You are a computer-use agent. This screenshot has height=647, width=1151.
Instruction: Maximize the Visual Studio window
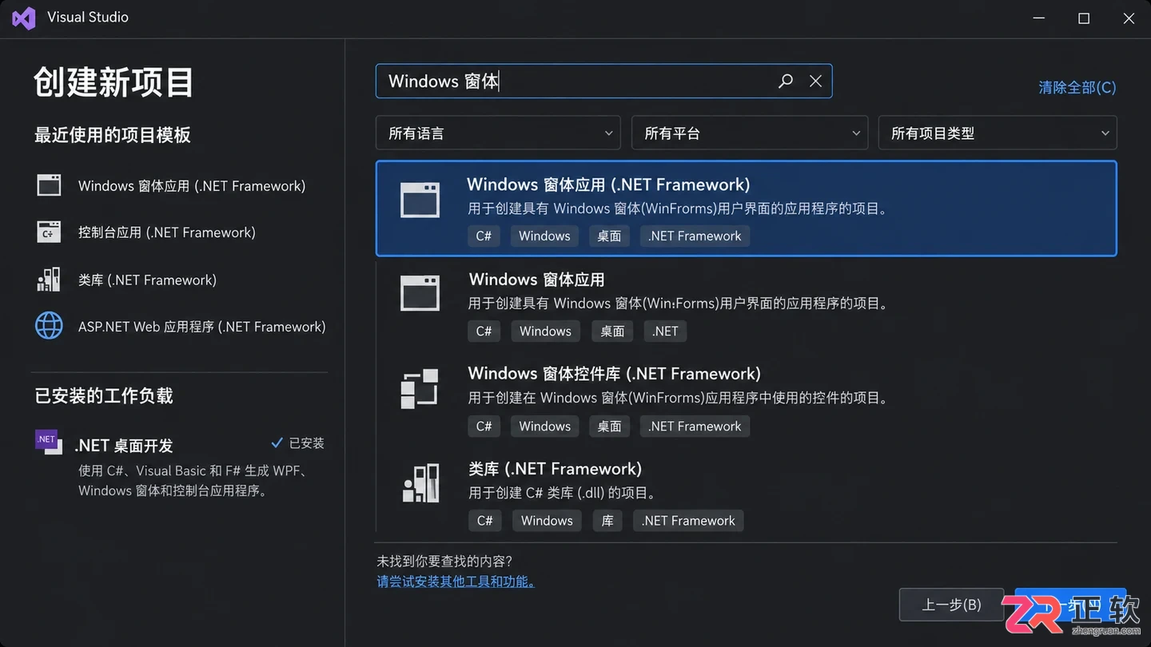[1084, 18]
